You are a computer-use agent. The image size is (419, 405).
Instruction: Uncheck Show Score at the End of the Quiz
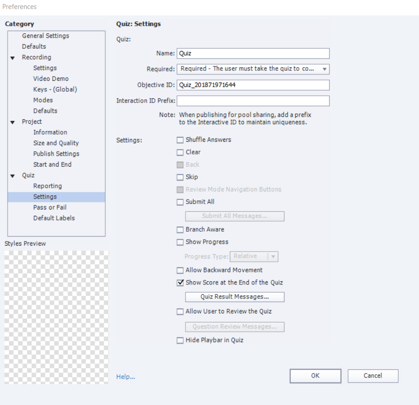[x=180, y=283]
